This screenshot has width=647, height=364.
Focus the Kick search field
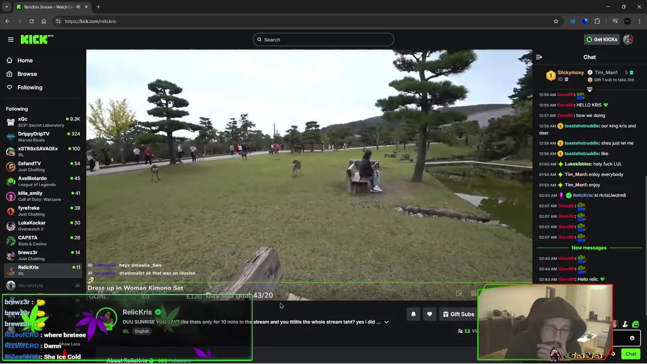[323, 39]
